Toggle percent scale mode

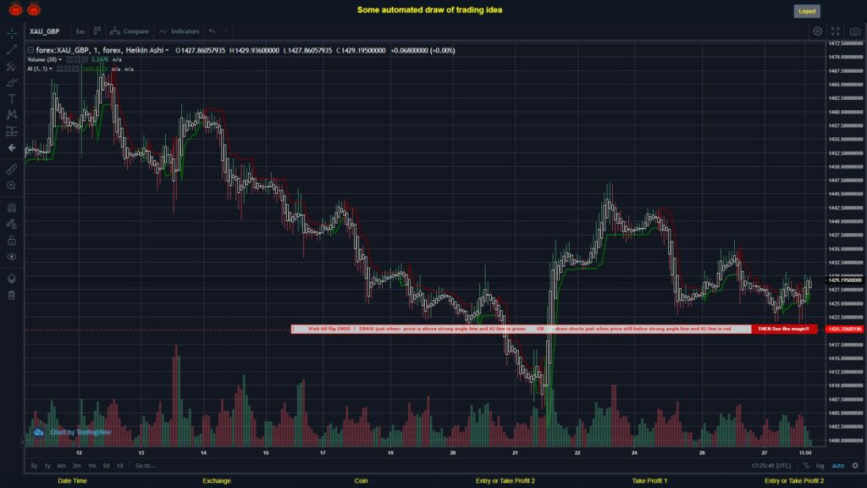tap(806, 466)
